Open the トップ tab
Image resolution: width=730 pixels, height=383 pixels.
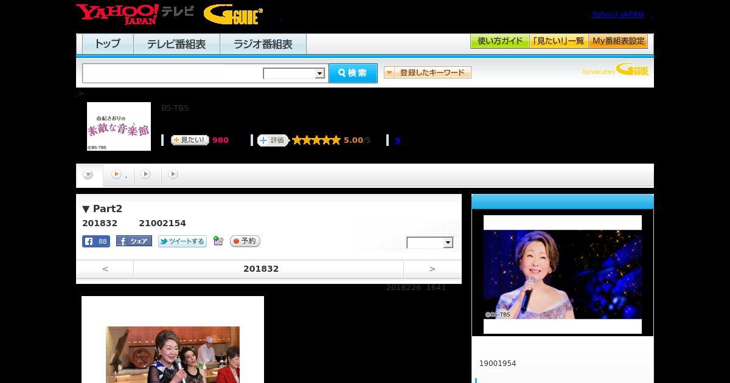(108, 44)
